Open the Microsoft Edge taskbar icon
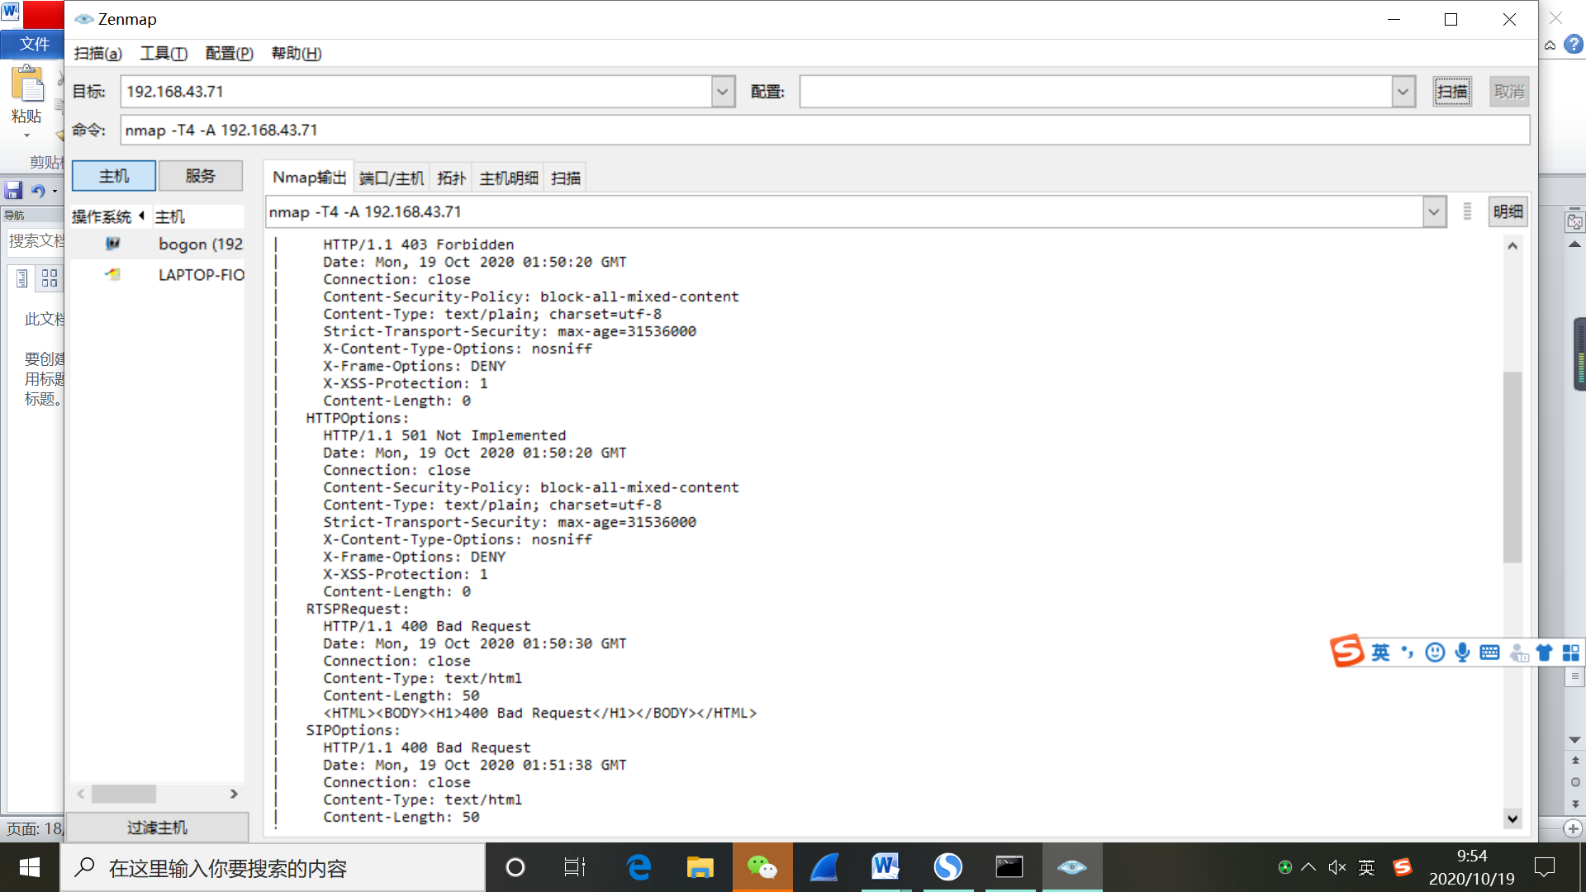 [x=639, y=867]
